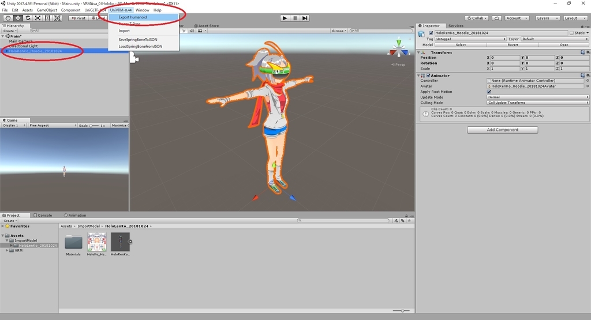Toggle Apply Root Motion checkbox
The width and height of the screenshot is (591, 320).
[489, 92]
